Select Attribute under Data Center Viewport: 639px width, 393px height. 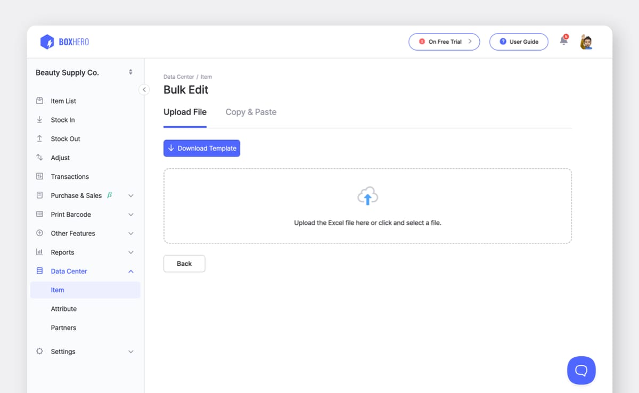tap(63, 308)
